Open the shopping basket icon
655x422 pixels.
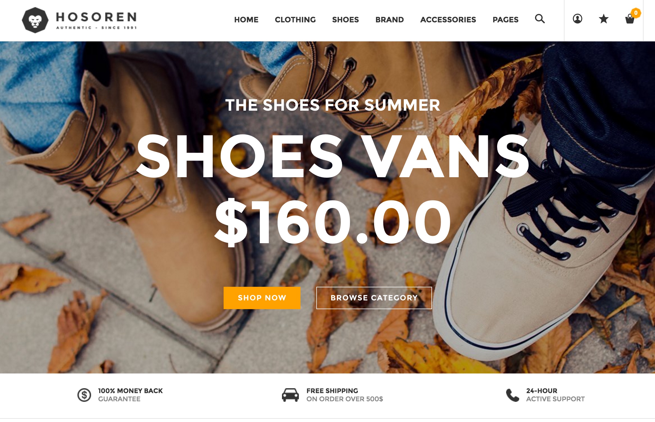pos(630,19)
